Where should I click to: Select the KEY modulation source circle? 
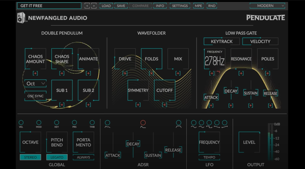57,122
